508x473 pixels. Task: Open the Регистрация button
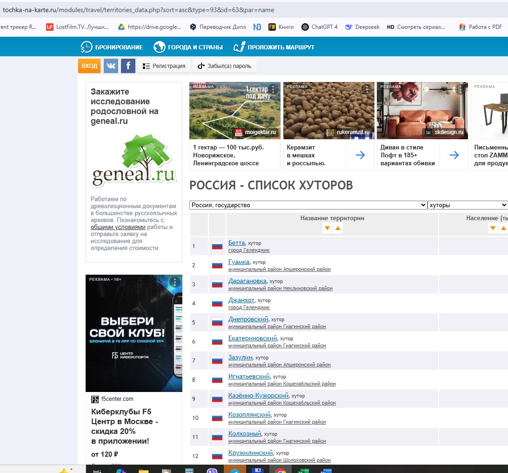coord(164,66)
